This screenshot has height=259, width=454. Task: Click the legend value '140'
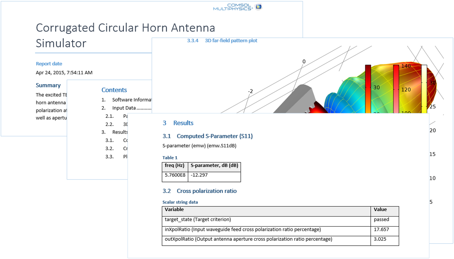pos(406,66)
